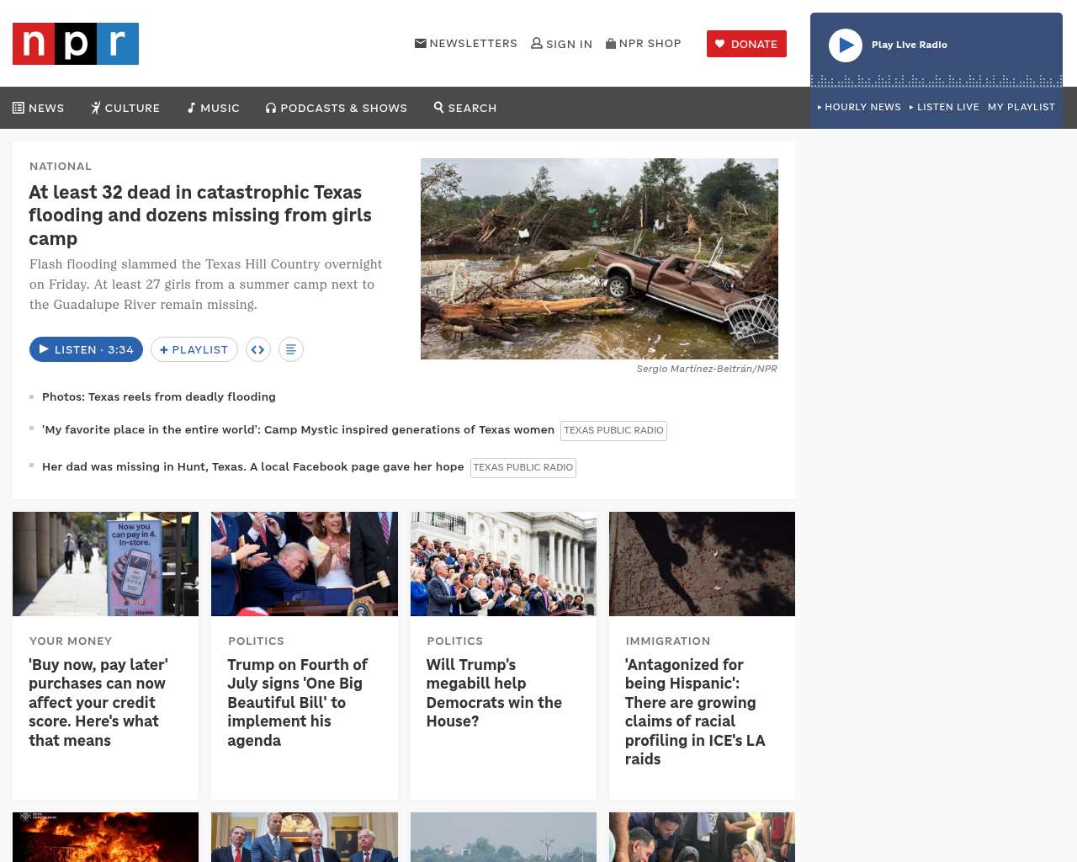Open the Podcasts & Shows menu
Viewport: 1077px width, 862px height.
[x=337, y=108]
